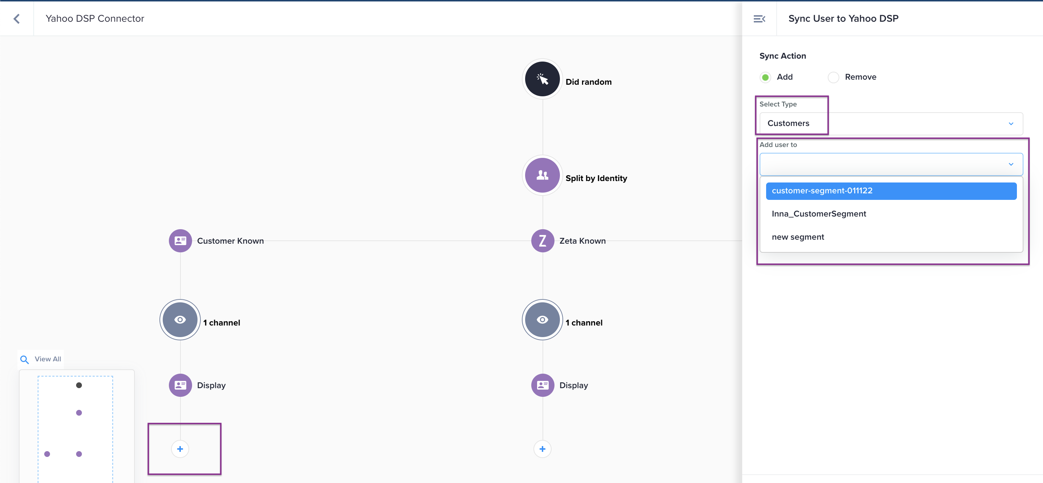Open the Split by Identity node

tap(542, 175)
